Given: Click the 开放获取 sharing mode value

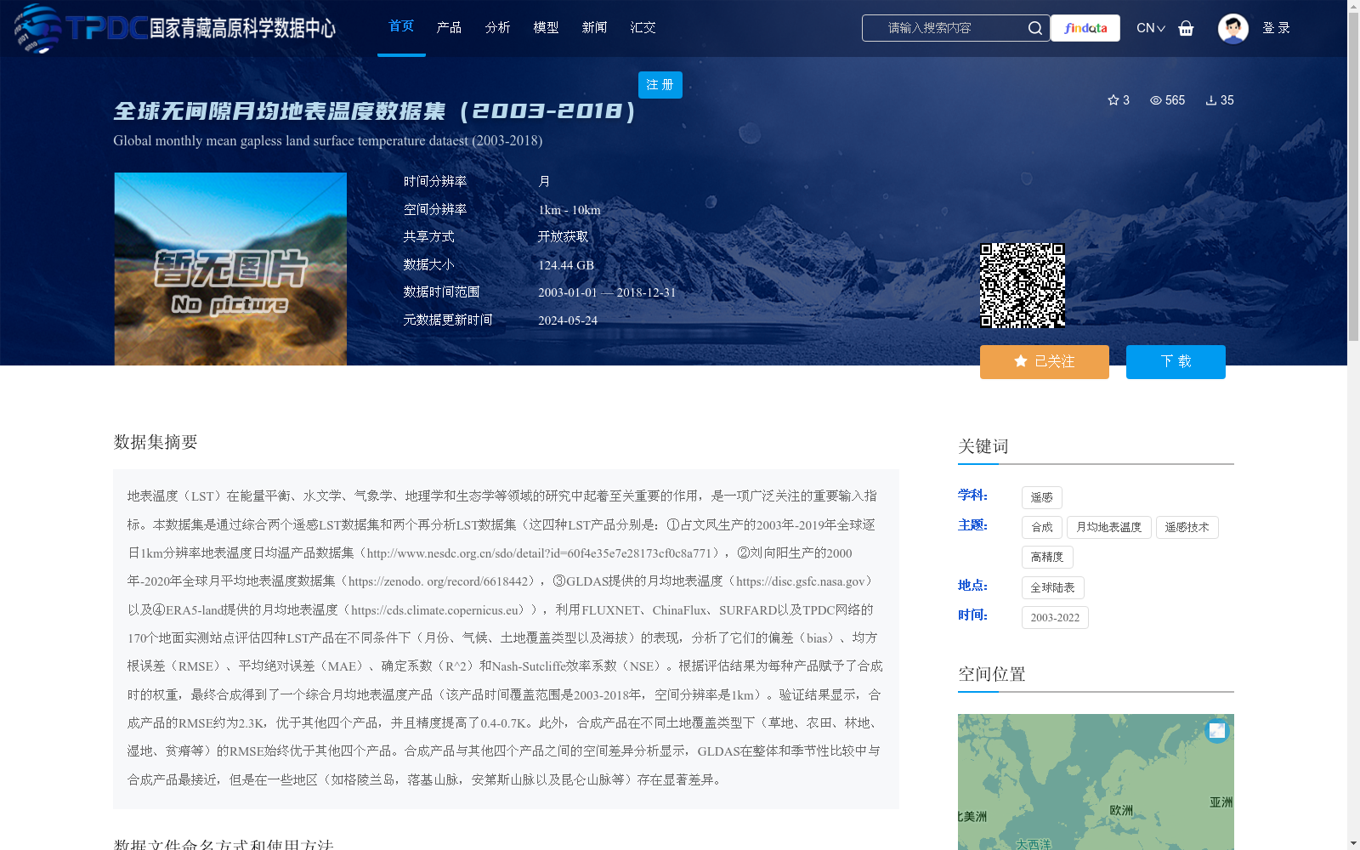Looking at the screenshot, I should point(563,236).
